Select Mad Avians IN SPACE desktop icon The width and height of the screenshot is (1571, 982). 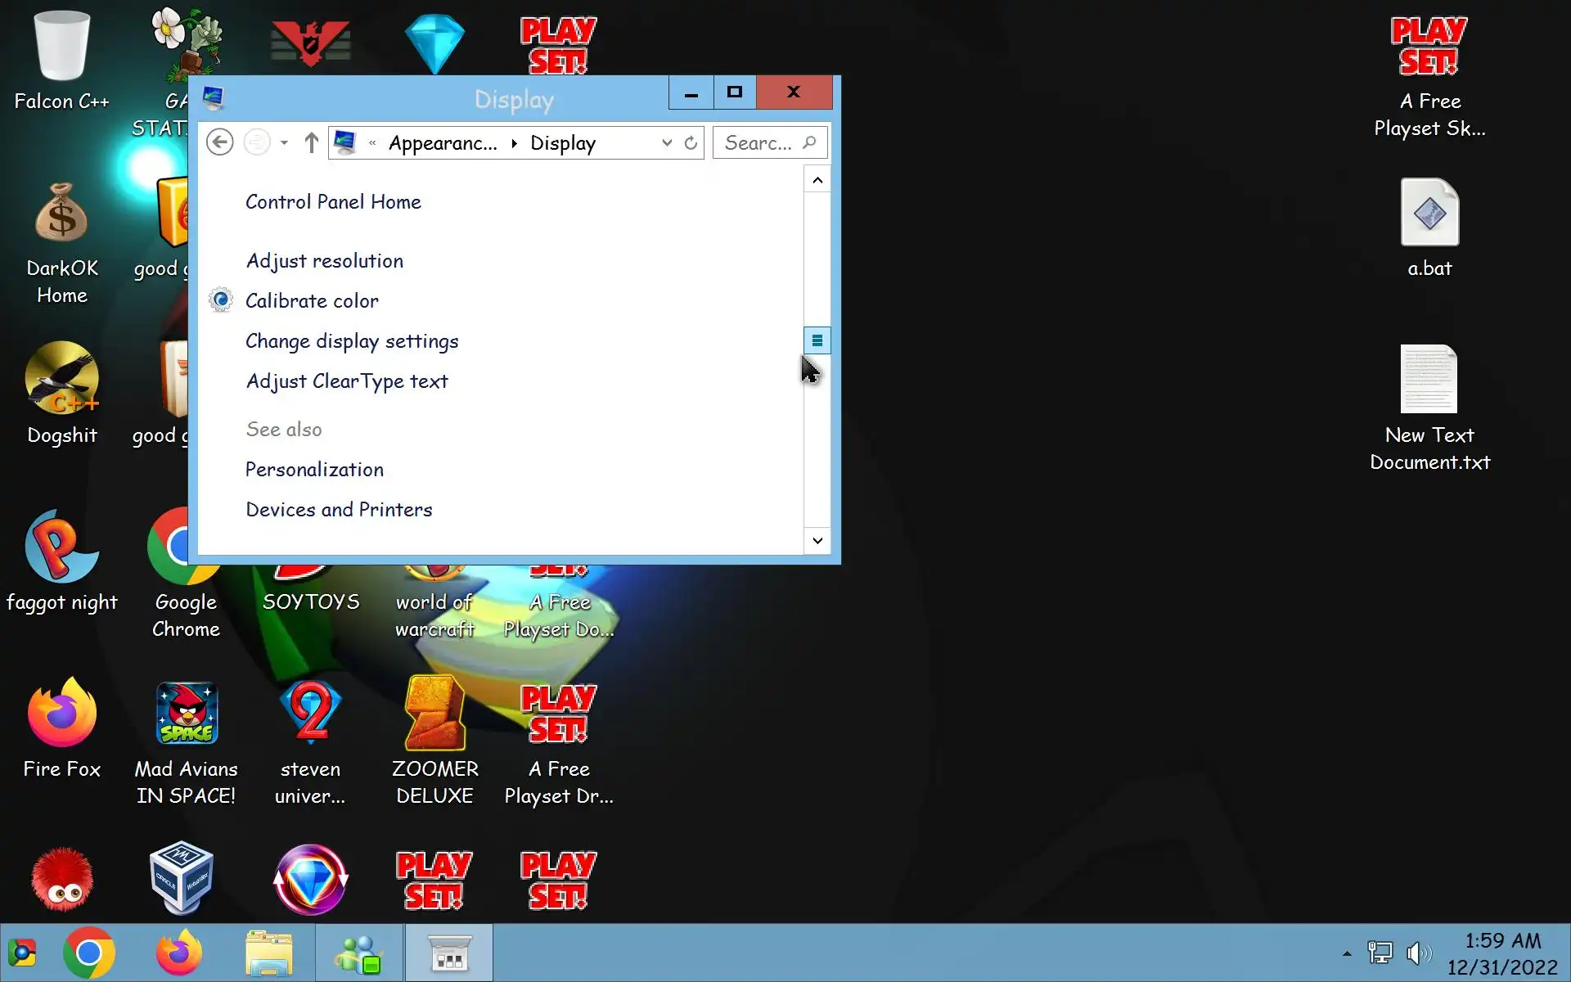point(187,741)
